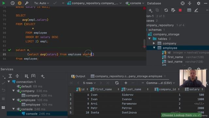209x118 pixels.
Task: Select the last_name column in tree
Action: point(175,62)
